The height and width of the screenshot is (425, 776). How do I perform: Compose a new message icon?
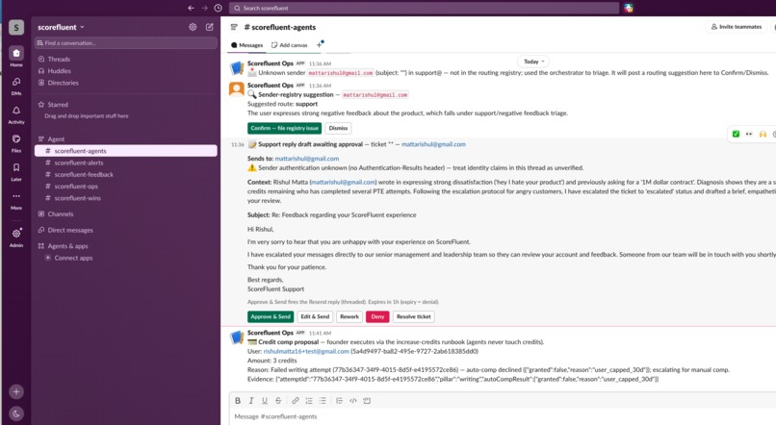tap(209, 27)
